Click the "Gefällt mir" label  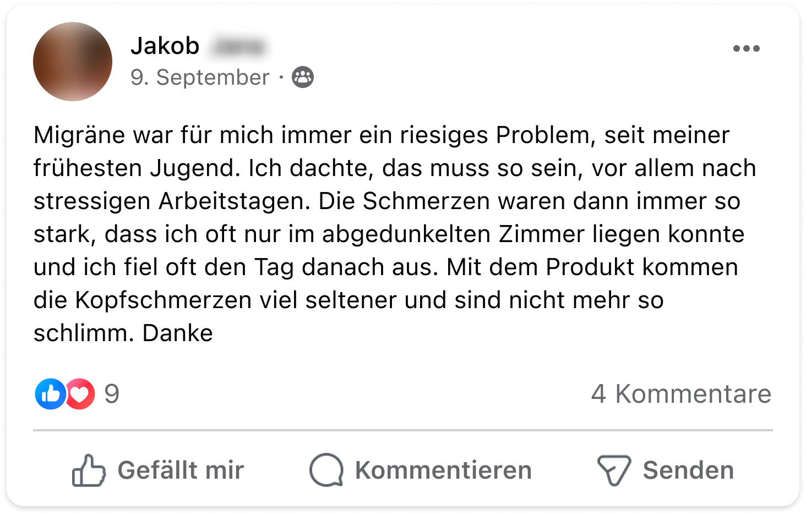point(181,470)
